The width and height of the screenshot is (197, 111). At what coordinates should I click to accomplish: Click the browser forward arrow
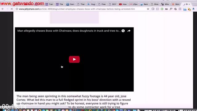tap(7, 9)
